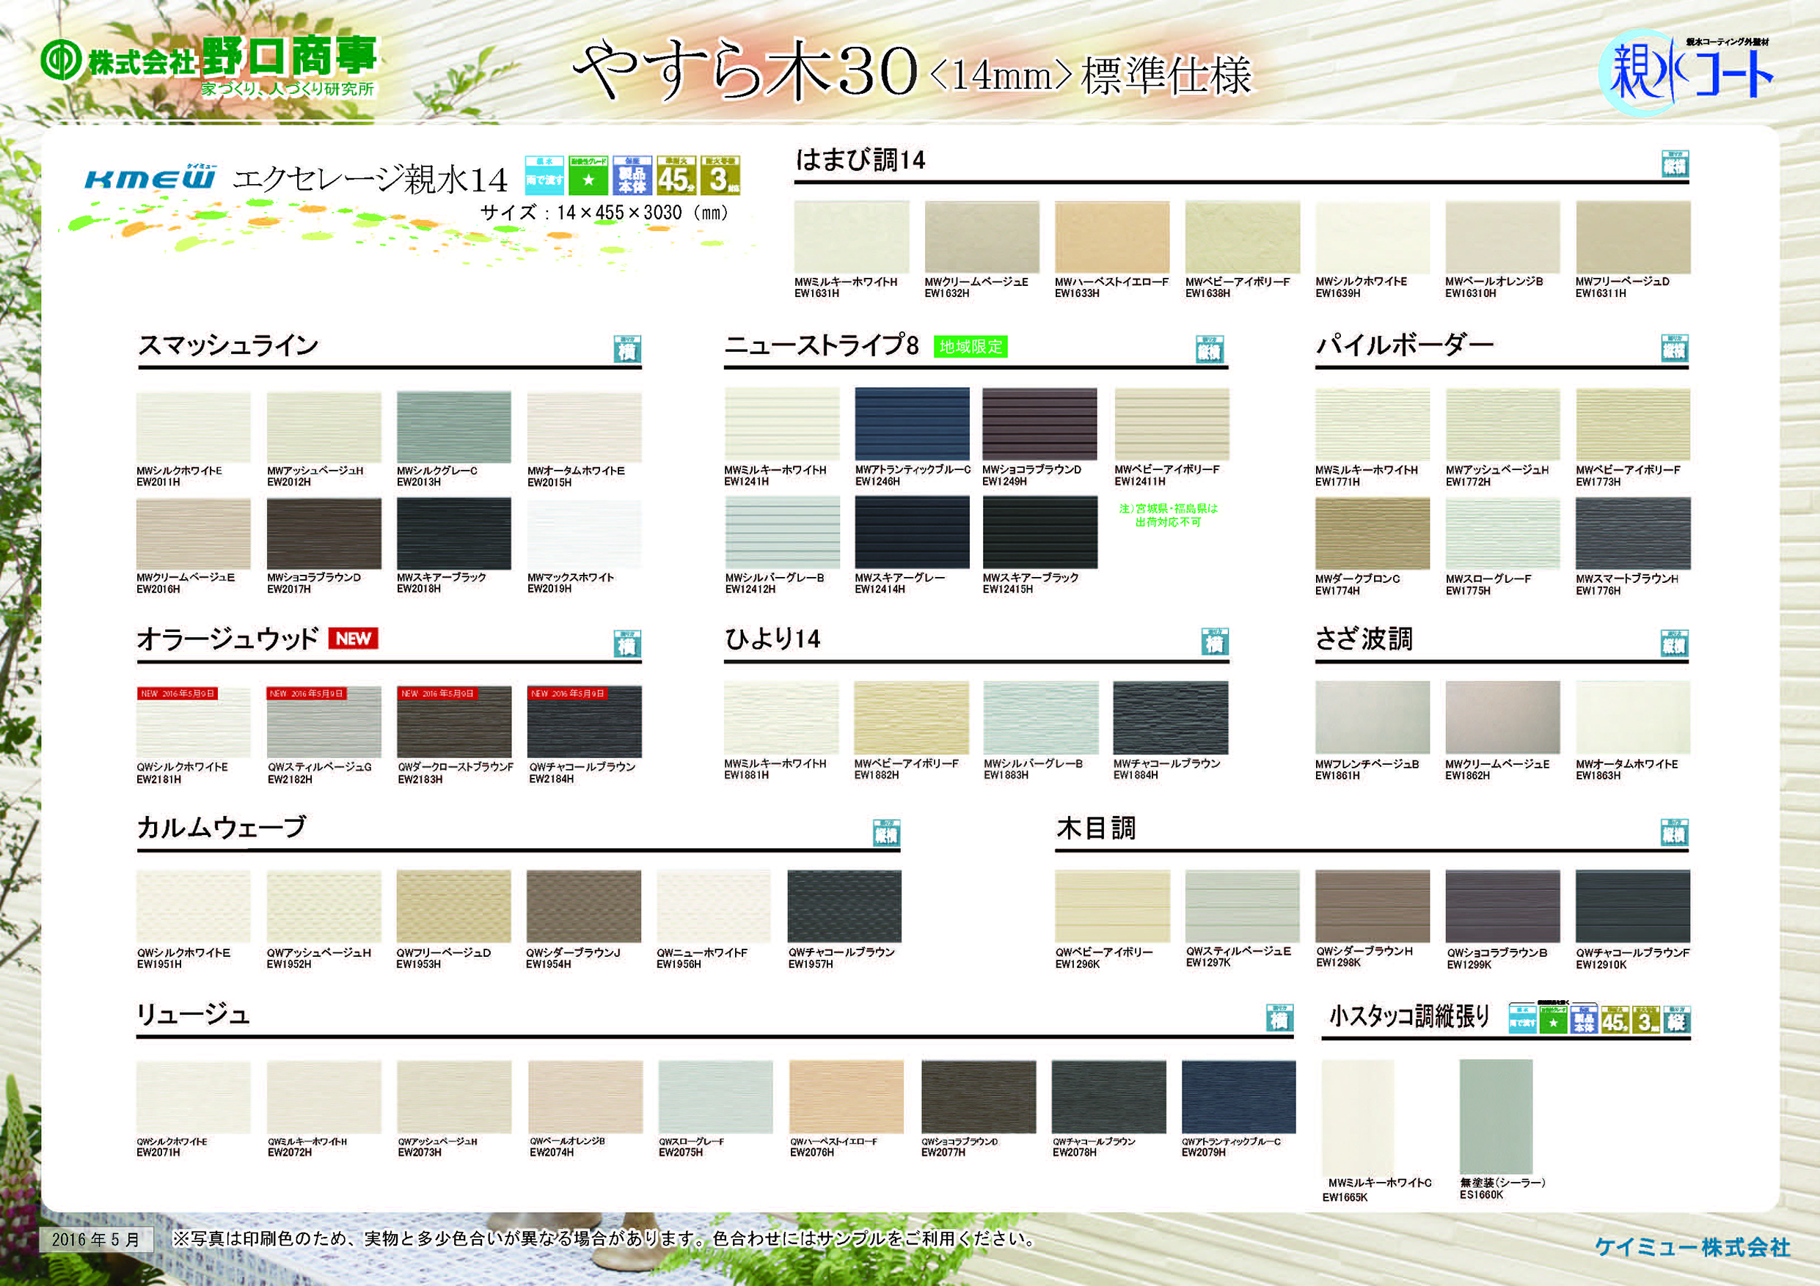Click the パイルボーダー section heading
Screen dimensions: 1820x1286
point(1405,345)
